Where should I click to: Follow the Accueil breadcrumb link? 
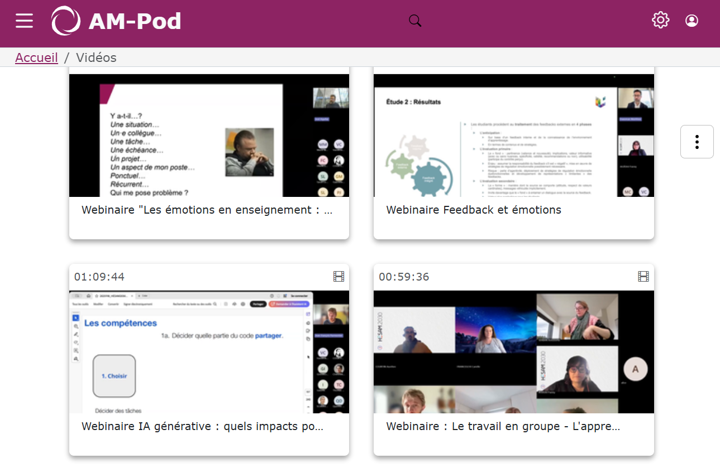[x=36, y=57]
